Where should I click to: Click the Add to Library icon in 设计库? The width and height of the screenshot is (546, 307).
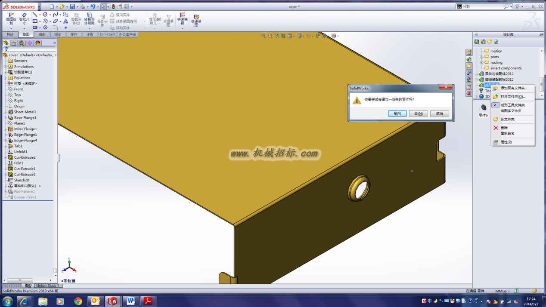477,42
